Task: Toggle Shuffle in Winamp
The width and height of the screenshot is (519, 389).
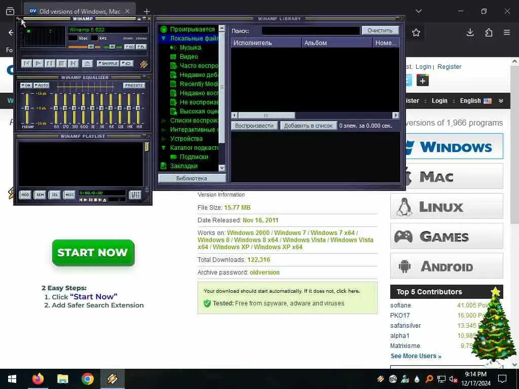Action: point(108,63)
